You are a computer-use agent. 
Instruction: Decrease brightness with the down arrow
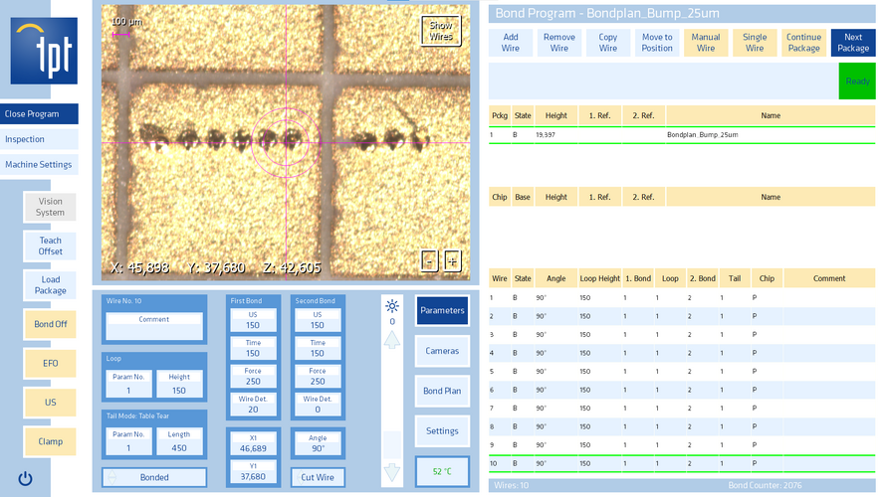(392, 472)
